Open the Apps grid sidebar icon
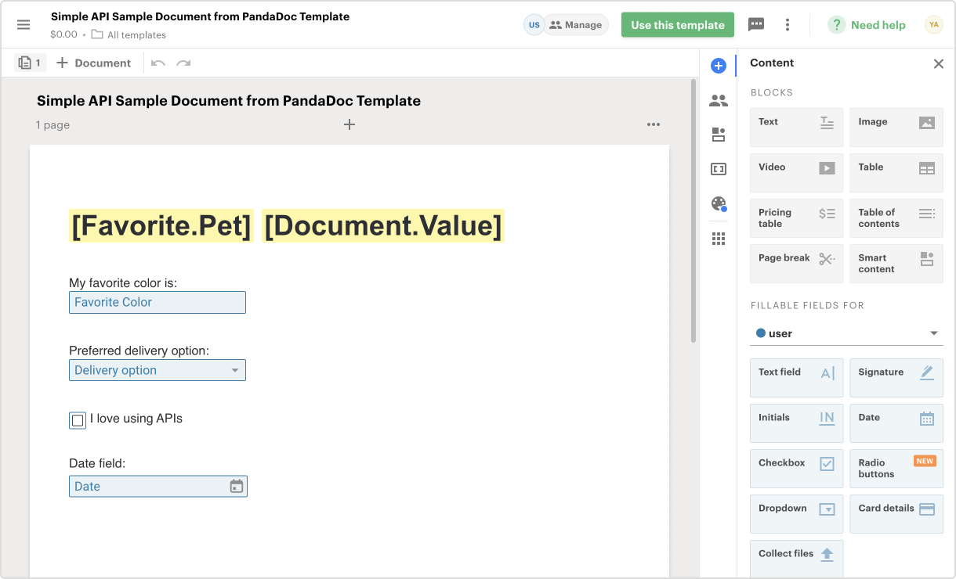The image size is (956, 579). [x=719, y=239]
